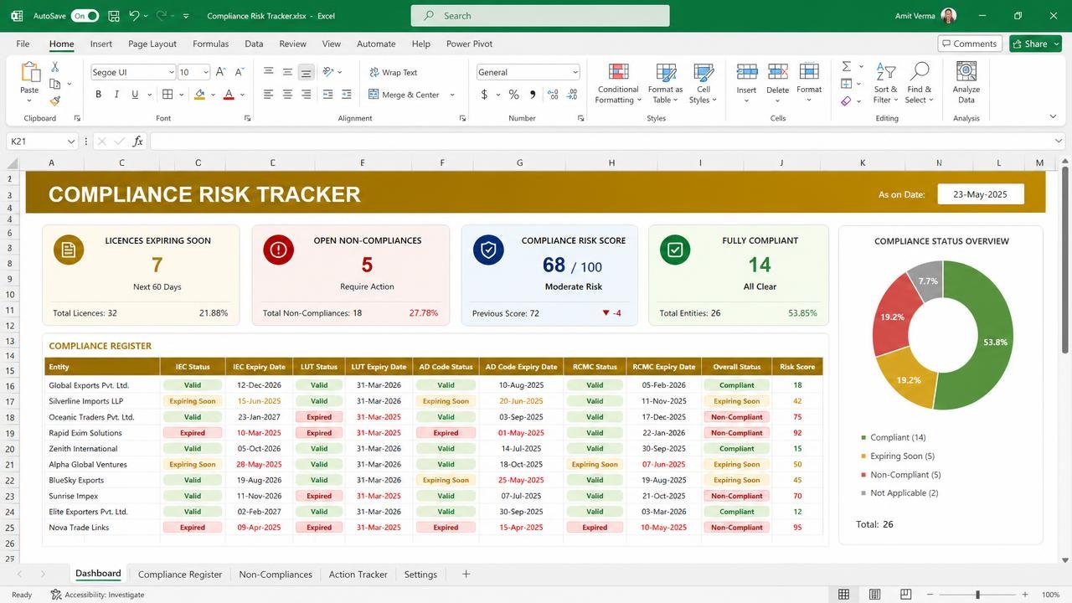1072x603 pixels.
Task: Switch to the Formulas ribbon tab
Action: coord(210,44)
